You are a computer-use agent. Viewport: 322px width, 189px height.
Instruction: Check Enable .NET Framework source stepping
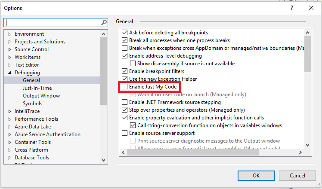point(125,102)
